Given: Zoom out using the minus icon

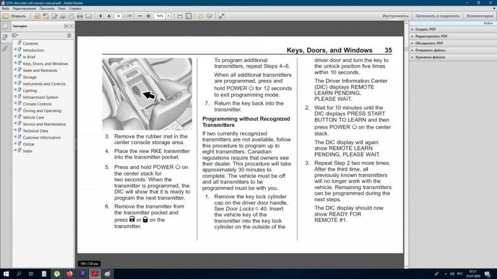Looking at the screenshot, I should click(140, 16).
